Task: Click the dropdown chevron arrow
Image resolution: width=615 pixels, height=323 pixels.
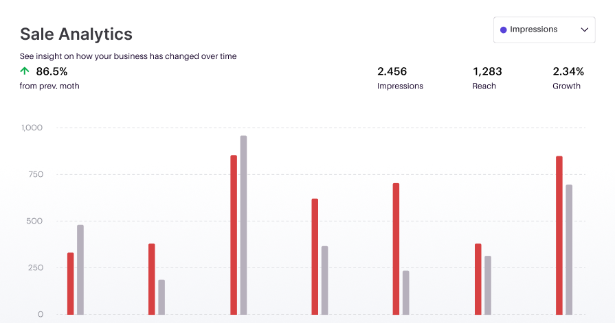Action: (x=585, y=30)
